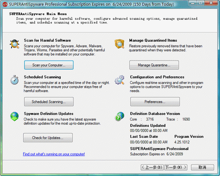Image resolution: width=220 pixels, height=176 pixels.
Task: Open the Preferences button
Action: [x=155, y=102]
